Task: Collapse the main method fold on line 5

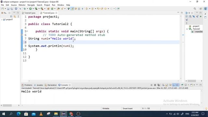Action: coord(27,31)
